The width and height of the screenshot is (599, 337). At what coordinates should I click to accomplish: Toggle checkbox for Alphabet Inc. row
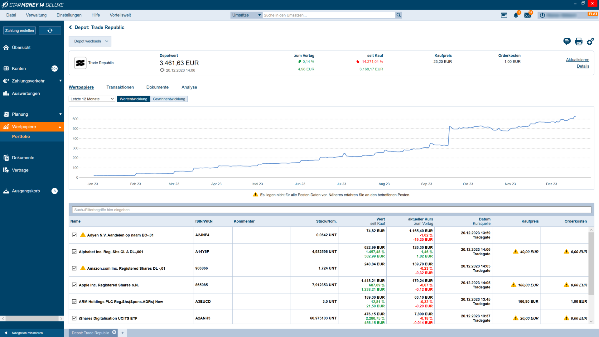(74, 252)
